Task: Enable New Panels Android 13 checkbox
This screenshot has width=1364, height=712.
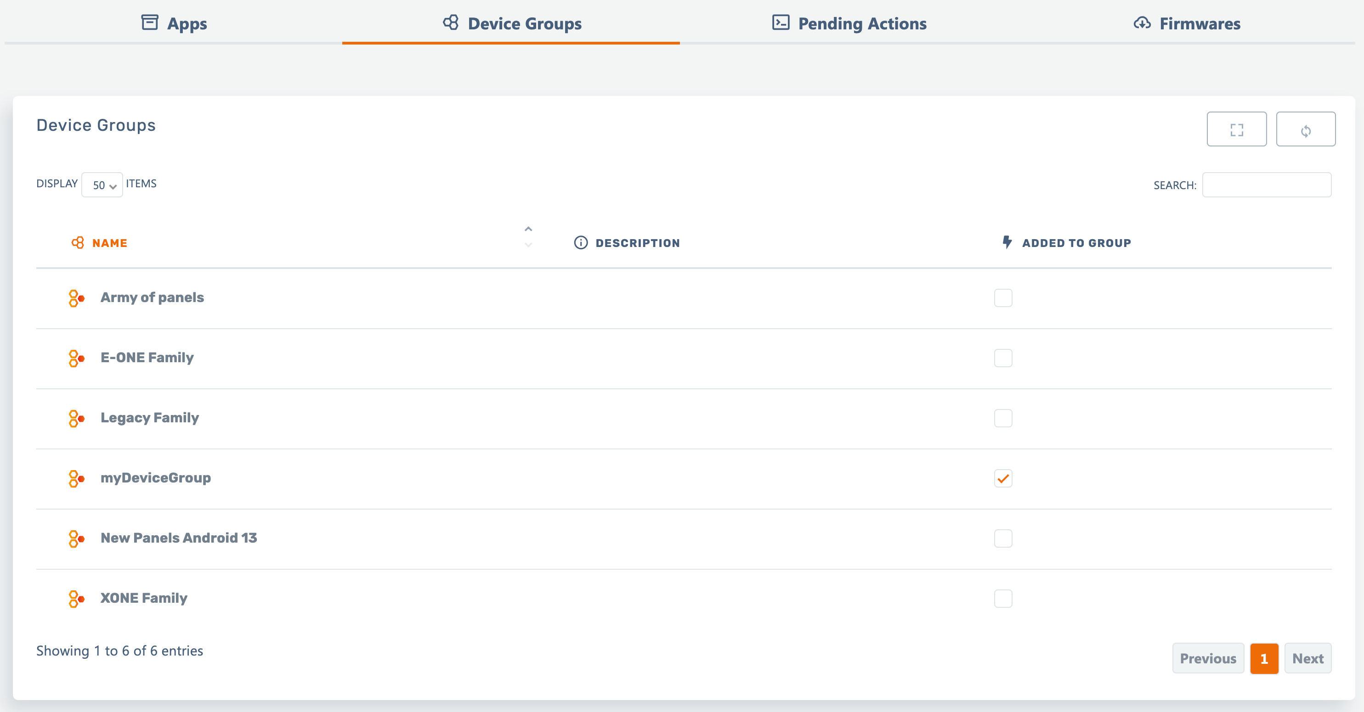Action: [1003, 538]
